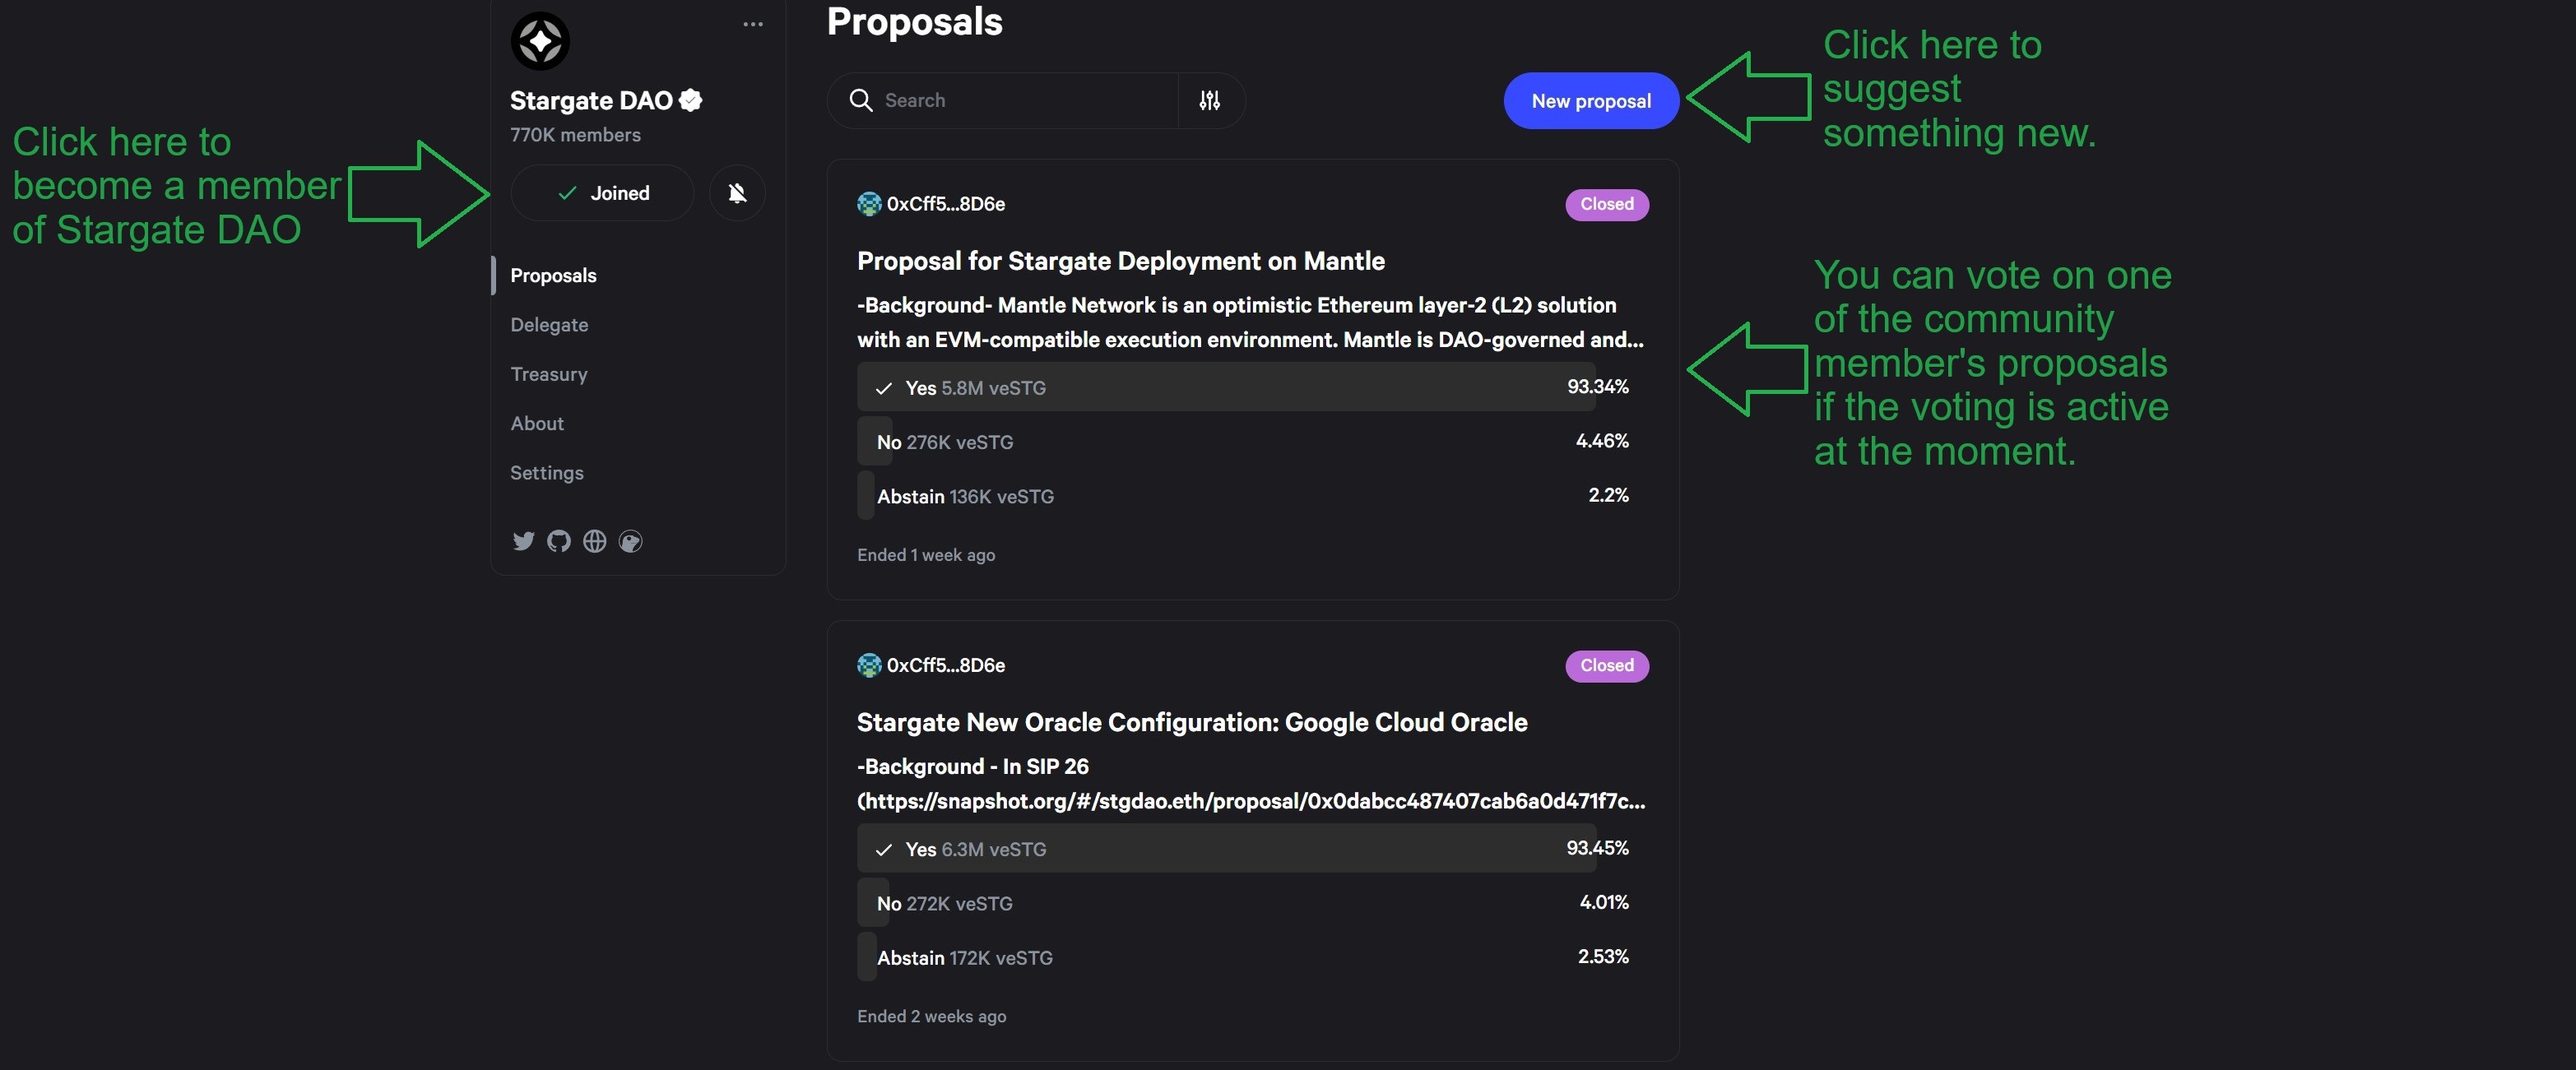The height and width of the screenshot is (1070, 2576).
Task: Click the verified badge next to Stargate DAO
Action: (691, 100)
